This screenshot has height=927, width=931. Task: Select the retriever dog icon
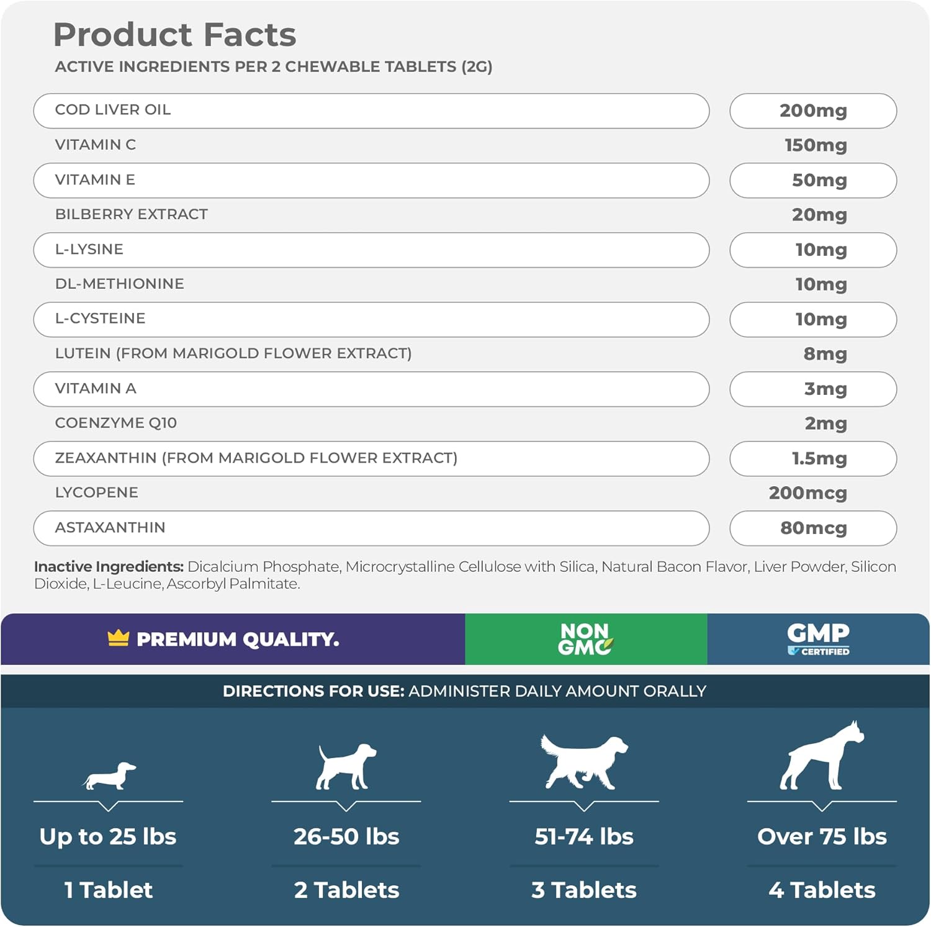click(x=583, y=762)
